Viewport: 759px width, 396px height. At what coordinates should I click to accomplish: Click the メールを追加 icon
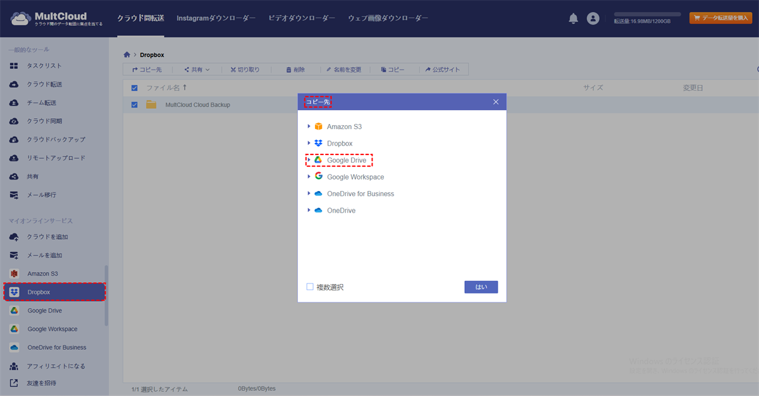[x=14, y=255]
